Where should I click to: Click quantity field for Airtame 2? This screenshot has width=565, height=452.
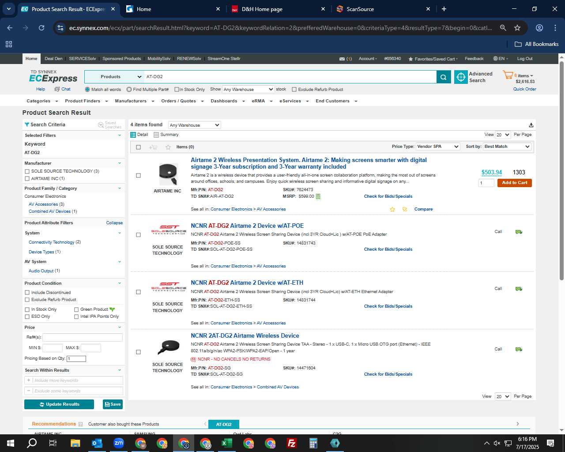click(486, 183)
